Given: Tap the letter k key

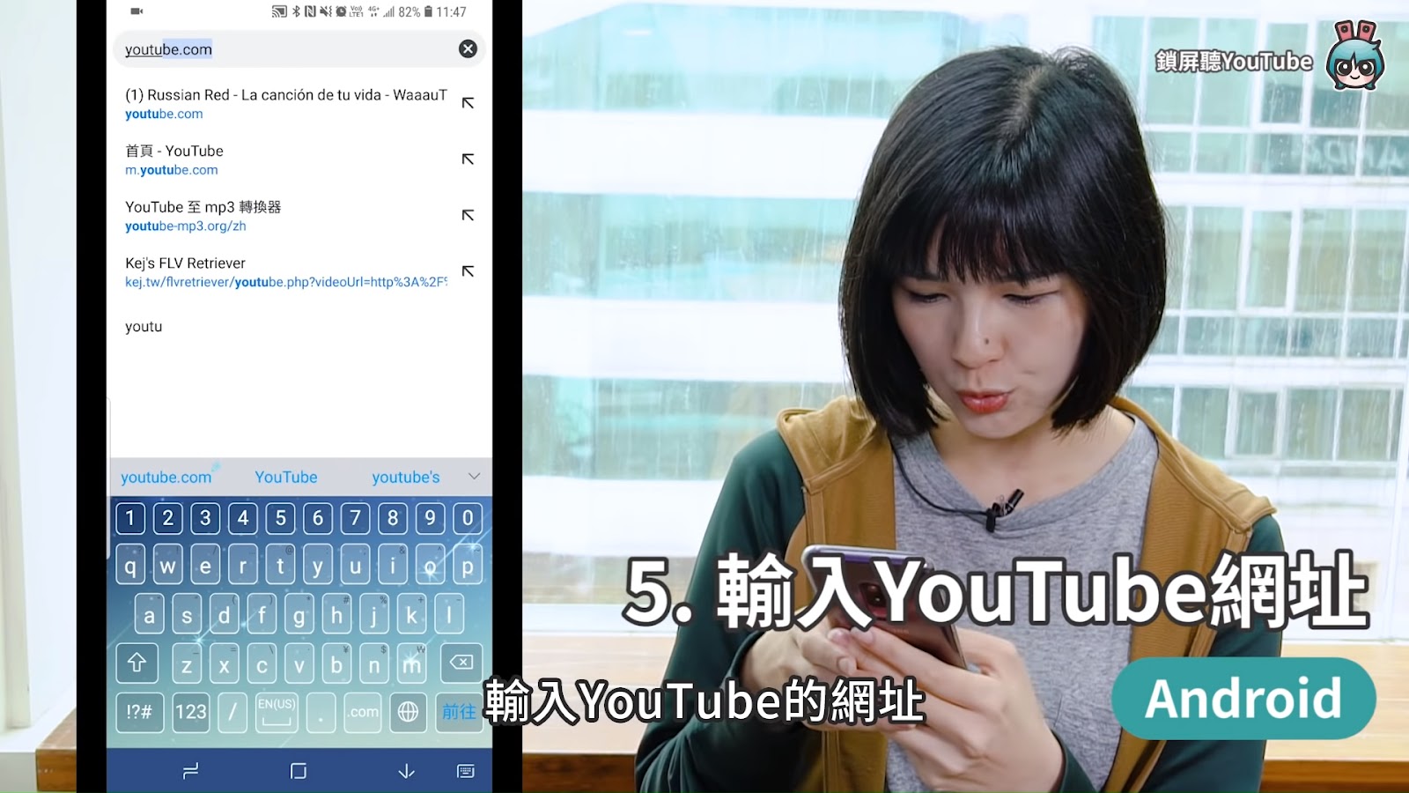Looking at the screenshot, I should click(x=411, y=615).
